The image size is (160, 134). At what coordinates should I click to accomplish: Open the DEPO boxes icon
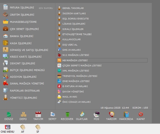[x=23, y=114]
